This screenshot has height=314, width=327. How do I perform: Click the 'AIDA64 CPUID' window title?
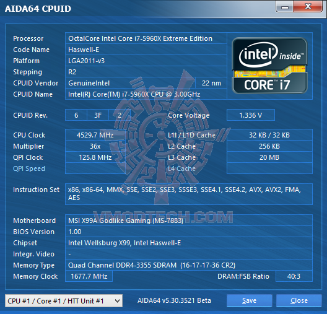[38, 9]
